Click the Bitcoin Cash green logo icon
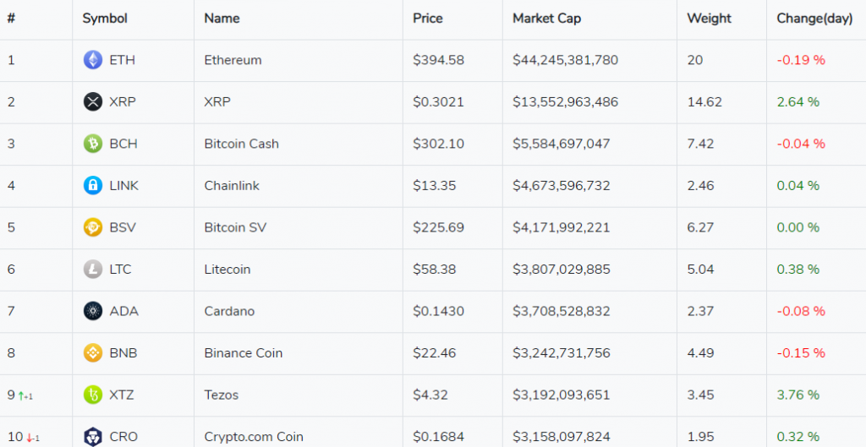The height and width of the screenshot is (447, 866). pyautogui.click(x=93, y=144)
